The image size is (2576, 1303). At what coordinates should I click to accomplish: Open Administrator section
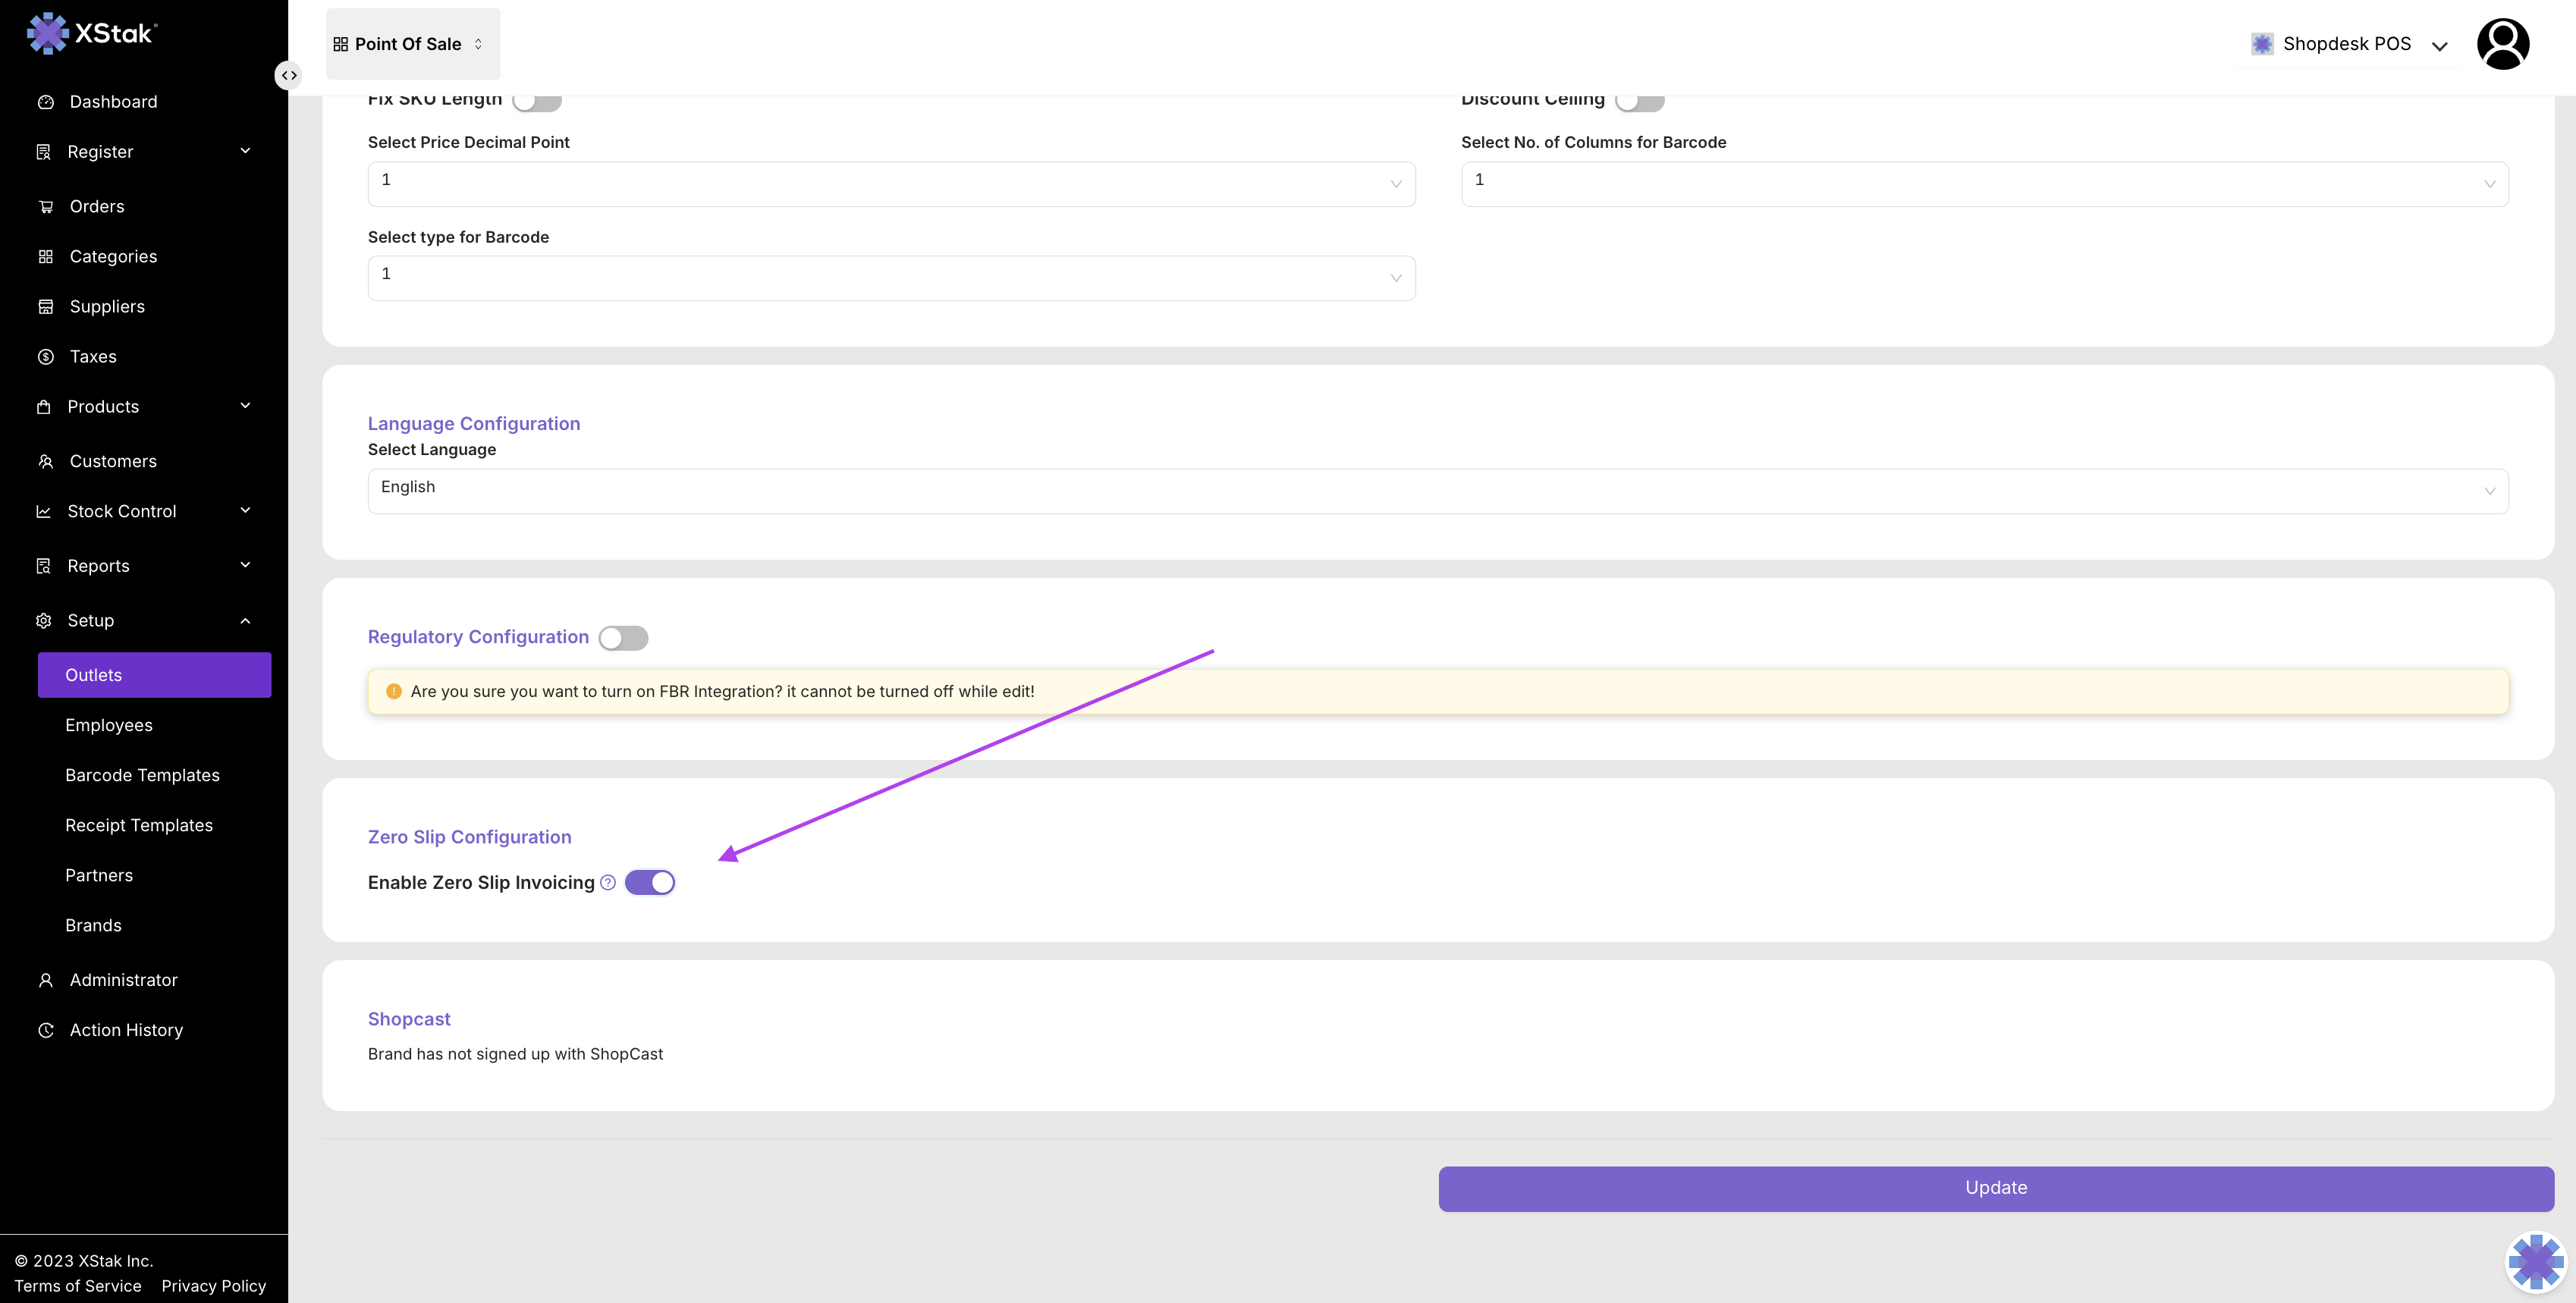[x=123, y=981]
